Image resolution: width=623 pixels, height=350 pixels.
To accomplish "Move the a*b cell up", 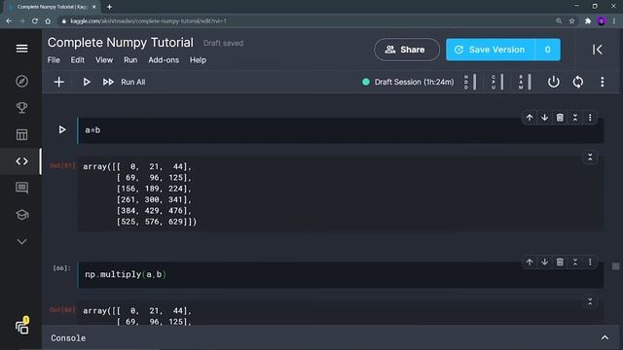I will 530,118.
